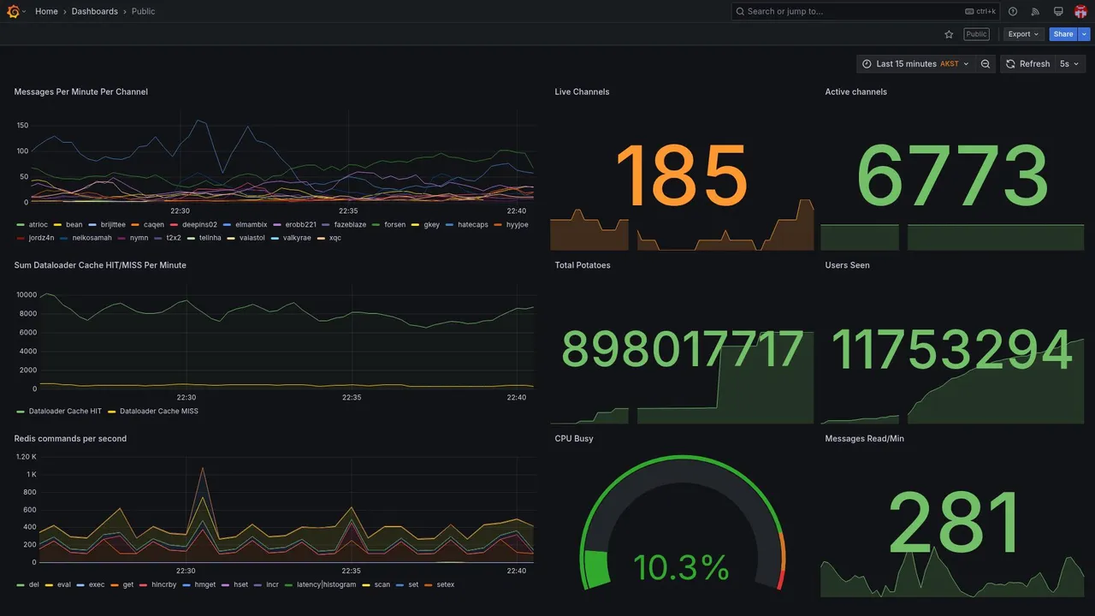Click the zoom out time range icon

(985, 63)
